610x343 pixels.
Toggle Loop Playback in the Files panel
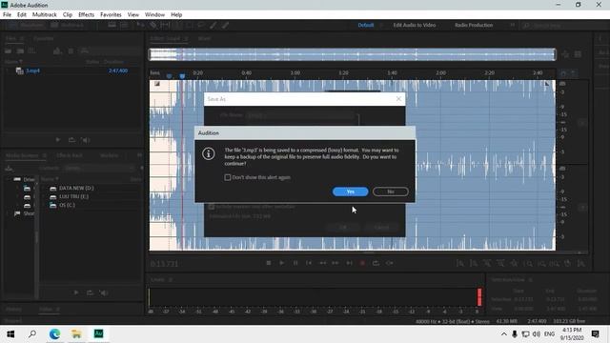71,140
